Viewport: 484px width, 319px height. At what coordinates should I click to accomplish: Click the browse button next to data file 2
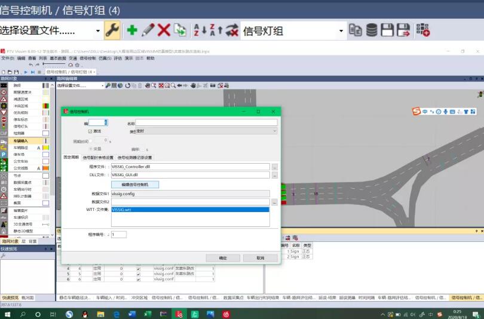pyautogui.click(x=274, y=203)
